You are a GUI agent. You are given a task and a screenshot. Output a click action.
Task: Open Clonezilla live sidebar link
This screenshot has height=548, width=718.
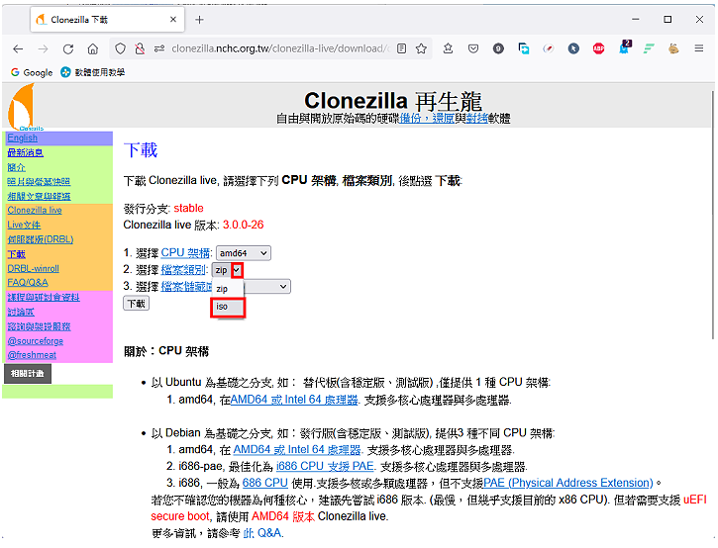click(35, 211)
